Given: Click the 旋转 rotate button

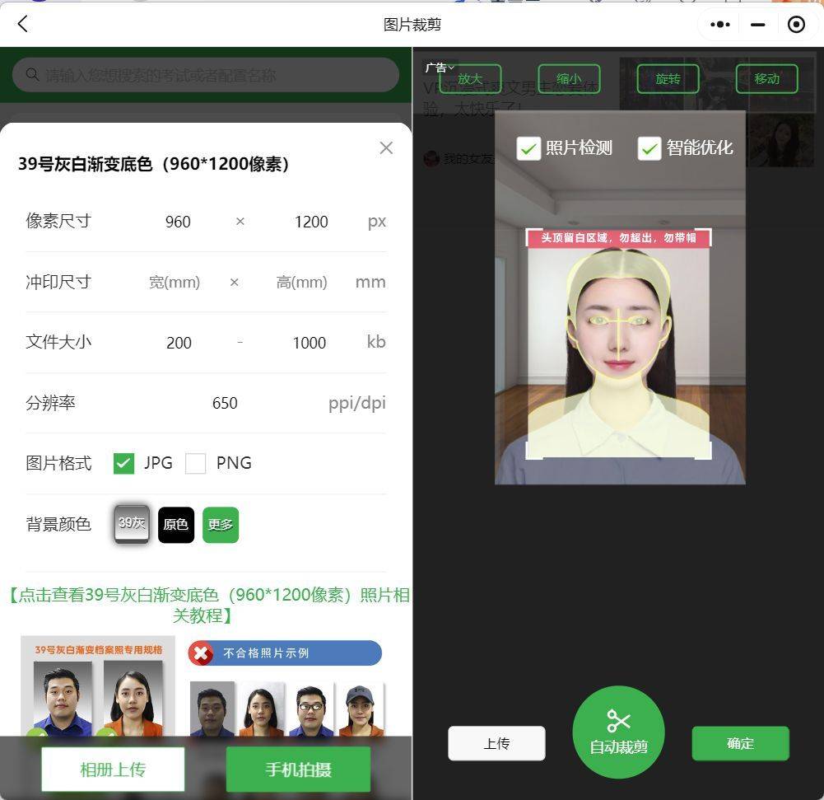Looking at the screenshot, I should click(x=668, y=79).
